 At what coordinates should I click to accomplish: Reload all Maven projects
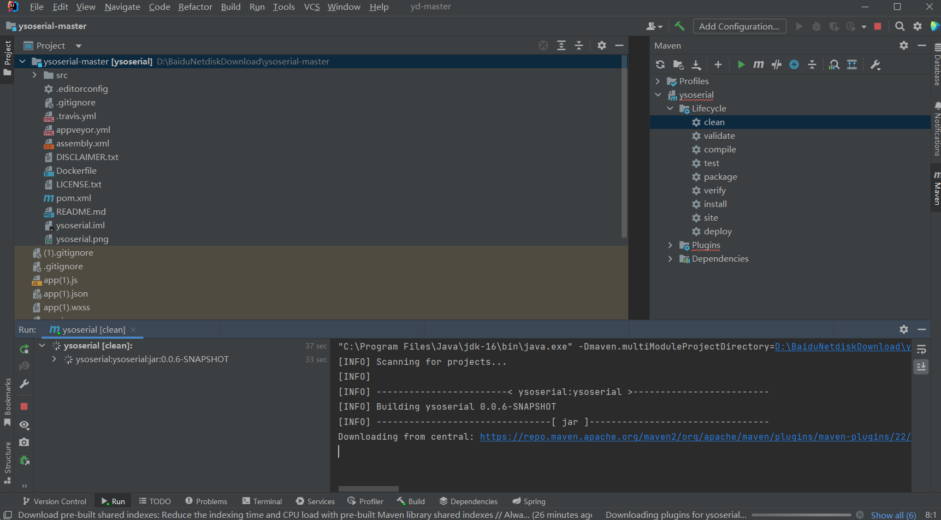point(660,64)
